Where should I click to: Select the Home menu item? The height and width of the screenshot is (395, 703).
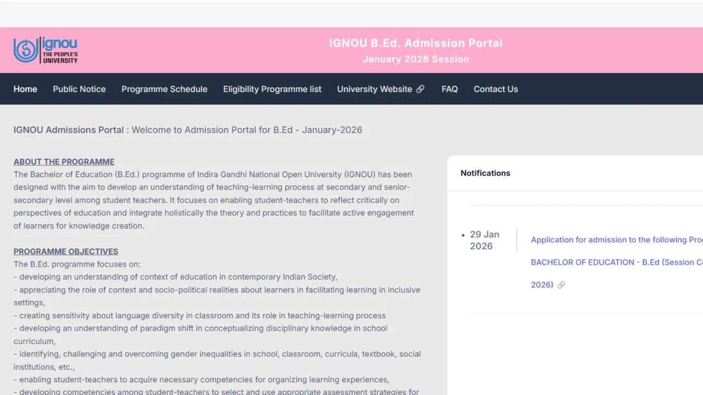coord(25,89)
